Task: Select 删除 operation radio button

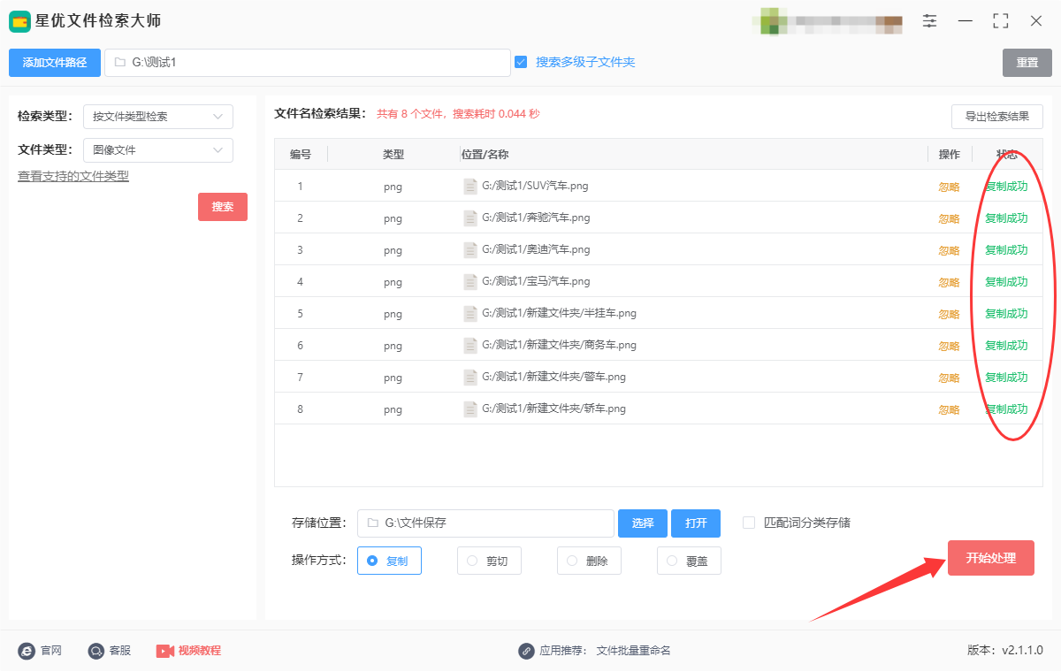Action: pos(571,561)
